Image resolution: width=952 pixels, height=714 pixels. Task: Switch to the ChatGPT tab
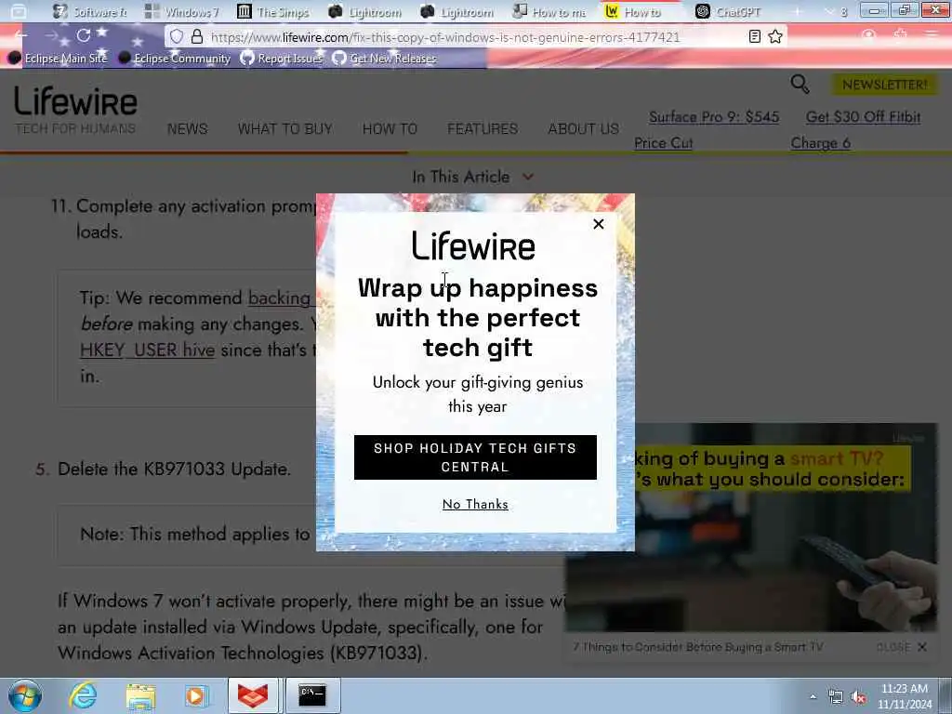pos(729,11)
